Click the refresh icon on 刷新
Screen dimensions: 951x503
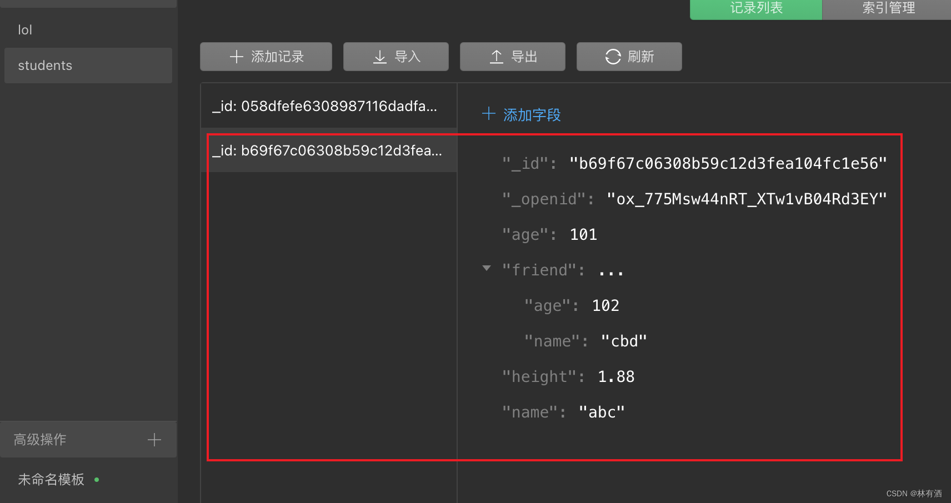point(613,57)
